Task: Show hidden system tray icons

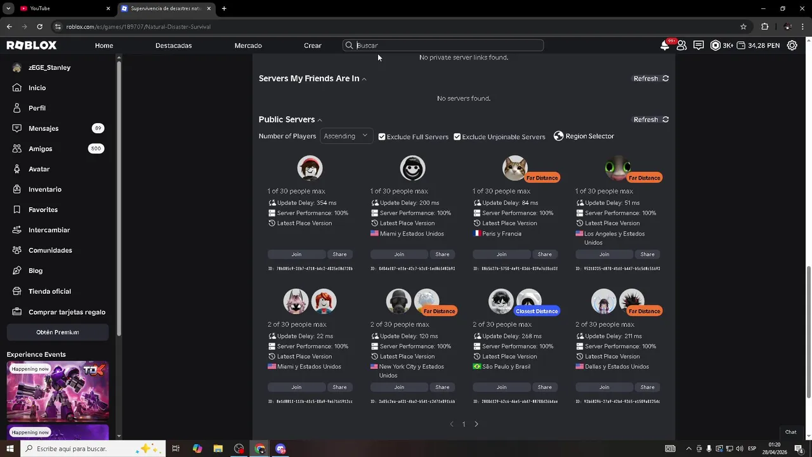Action: pos(688,449)
